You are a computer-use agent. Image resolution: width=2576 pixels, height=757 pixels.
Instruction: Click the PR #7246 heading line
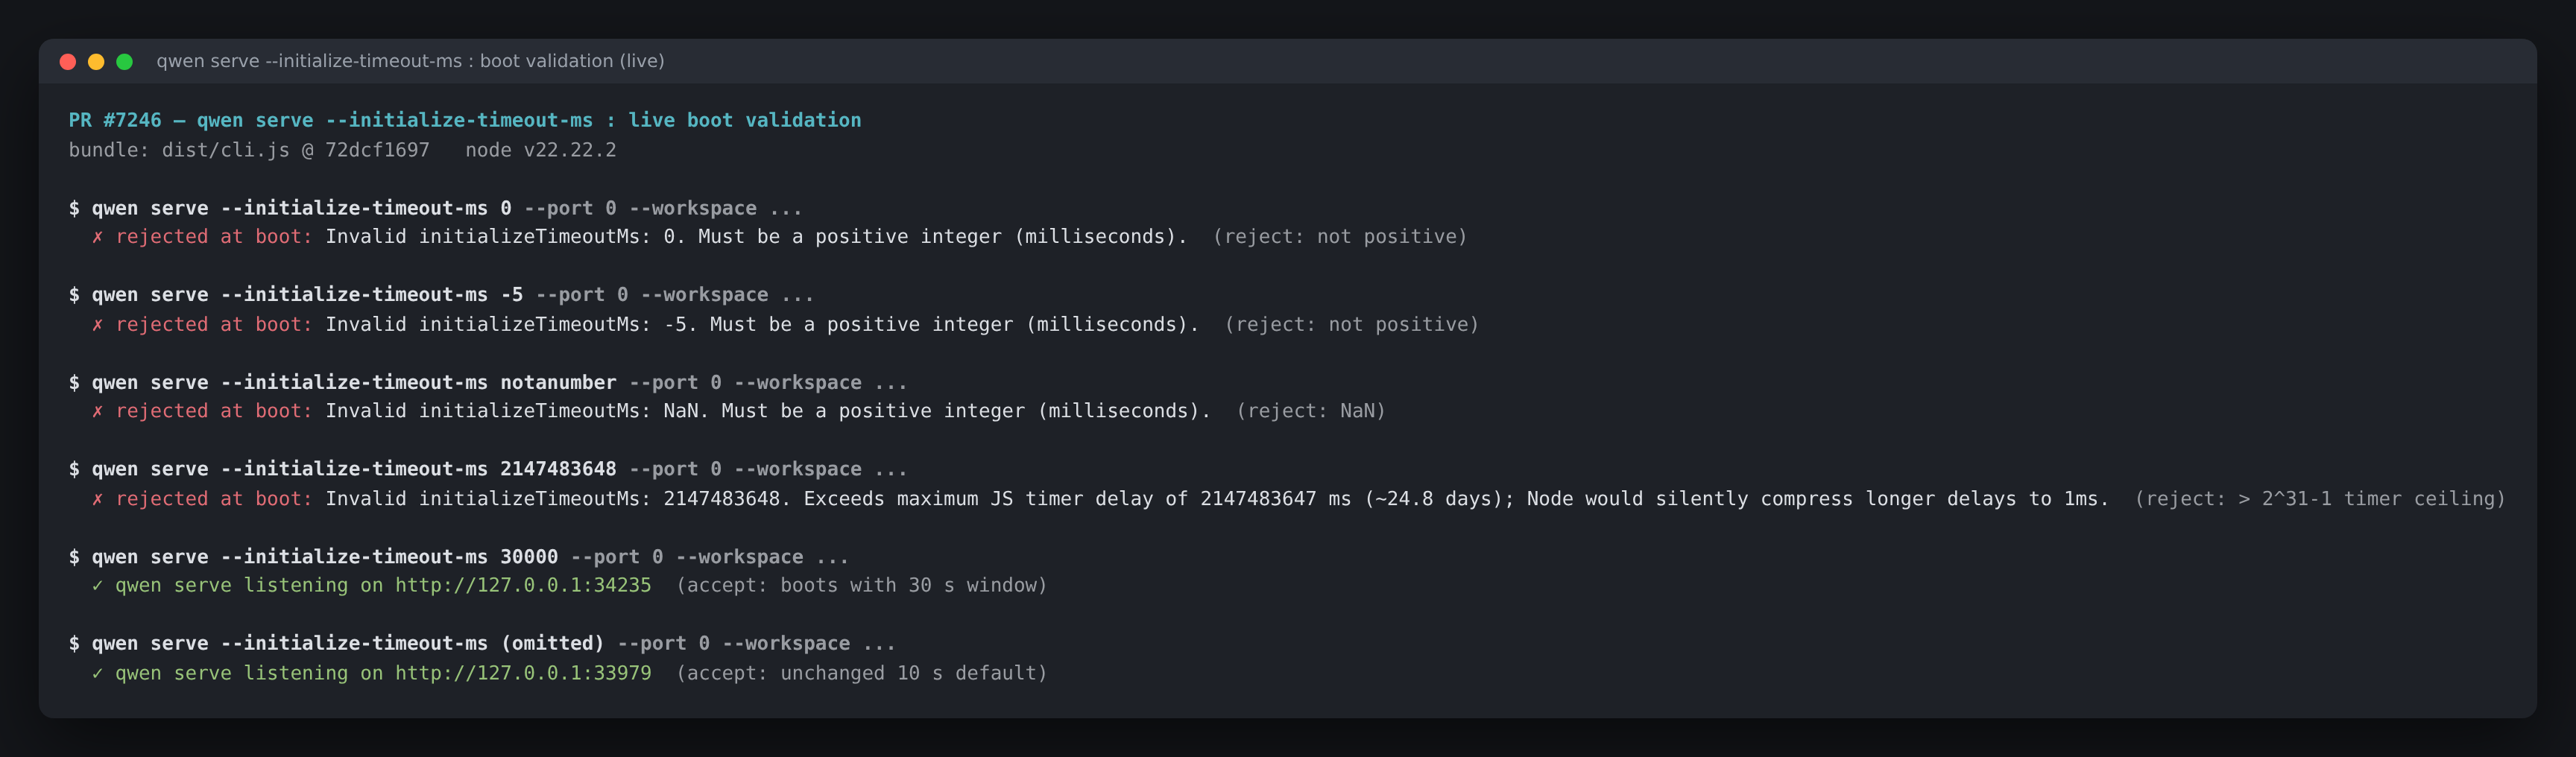tap(465, 120)
